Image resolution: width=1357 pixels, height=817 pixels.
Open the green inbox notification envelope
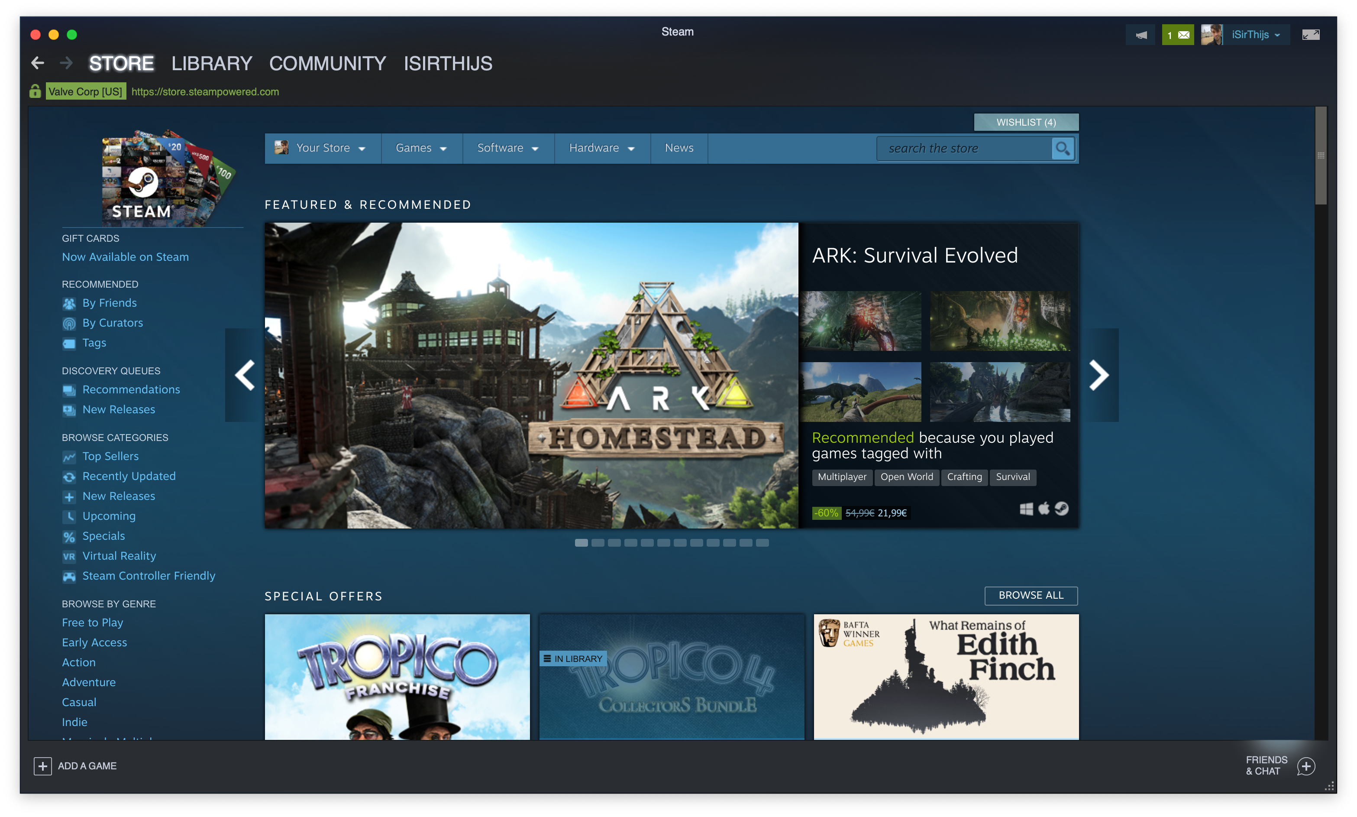coord(1178,35)
